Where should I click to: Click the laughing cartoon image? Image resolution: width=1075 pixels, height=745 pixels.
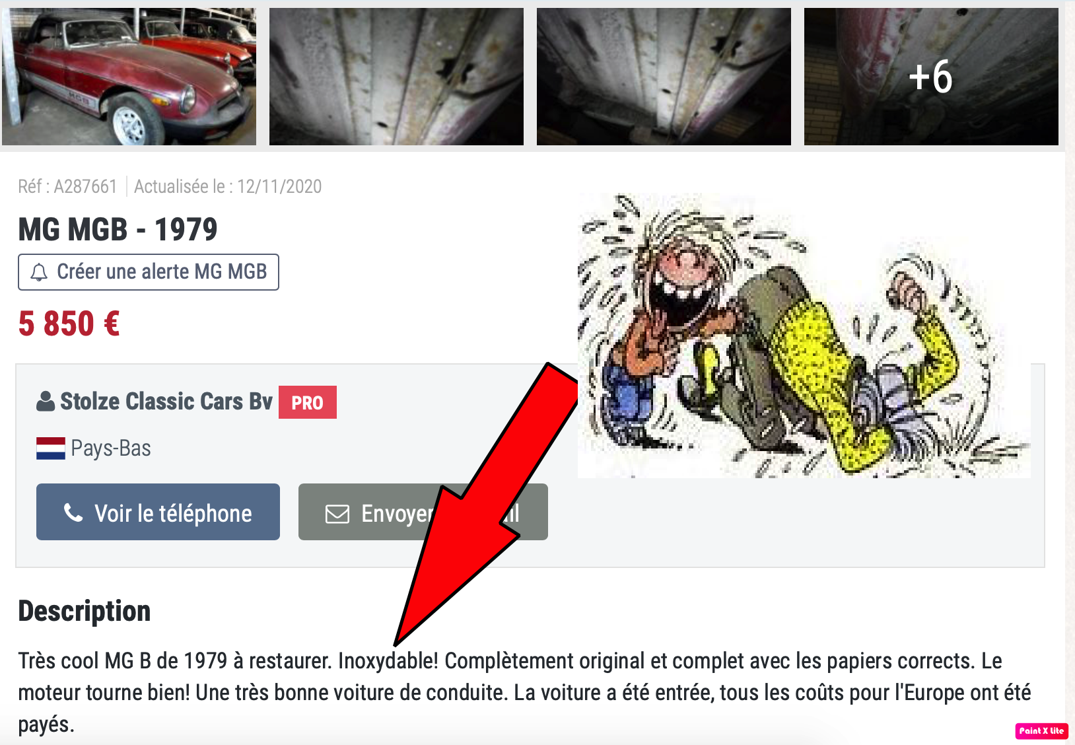(804, 336)
